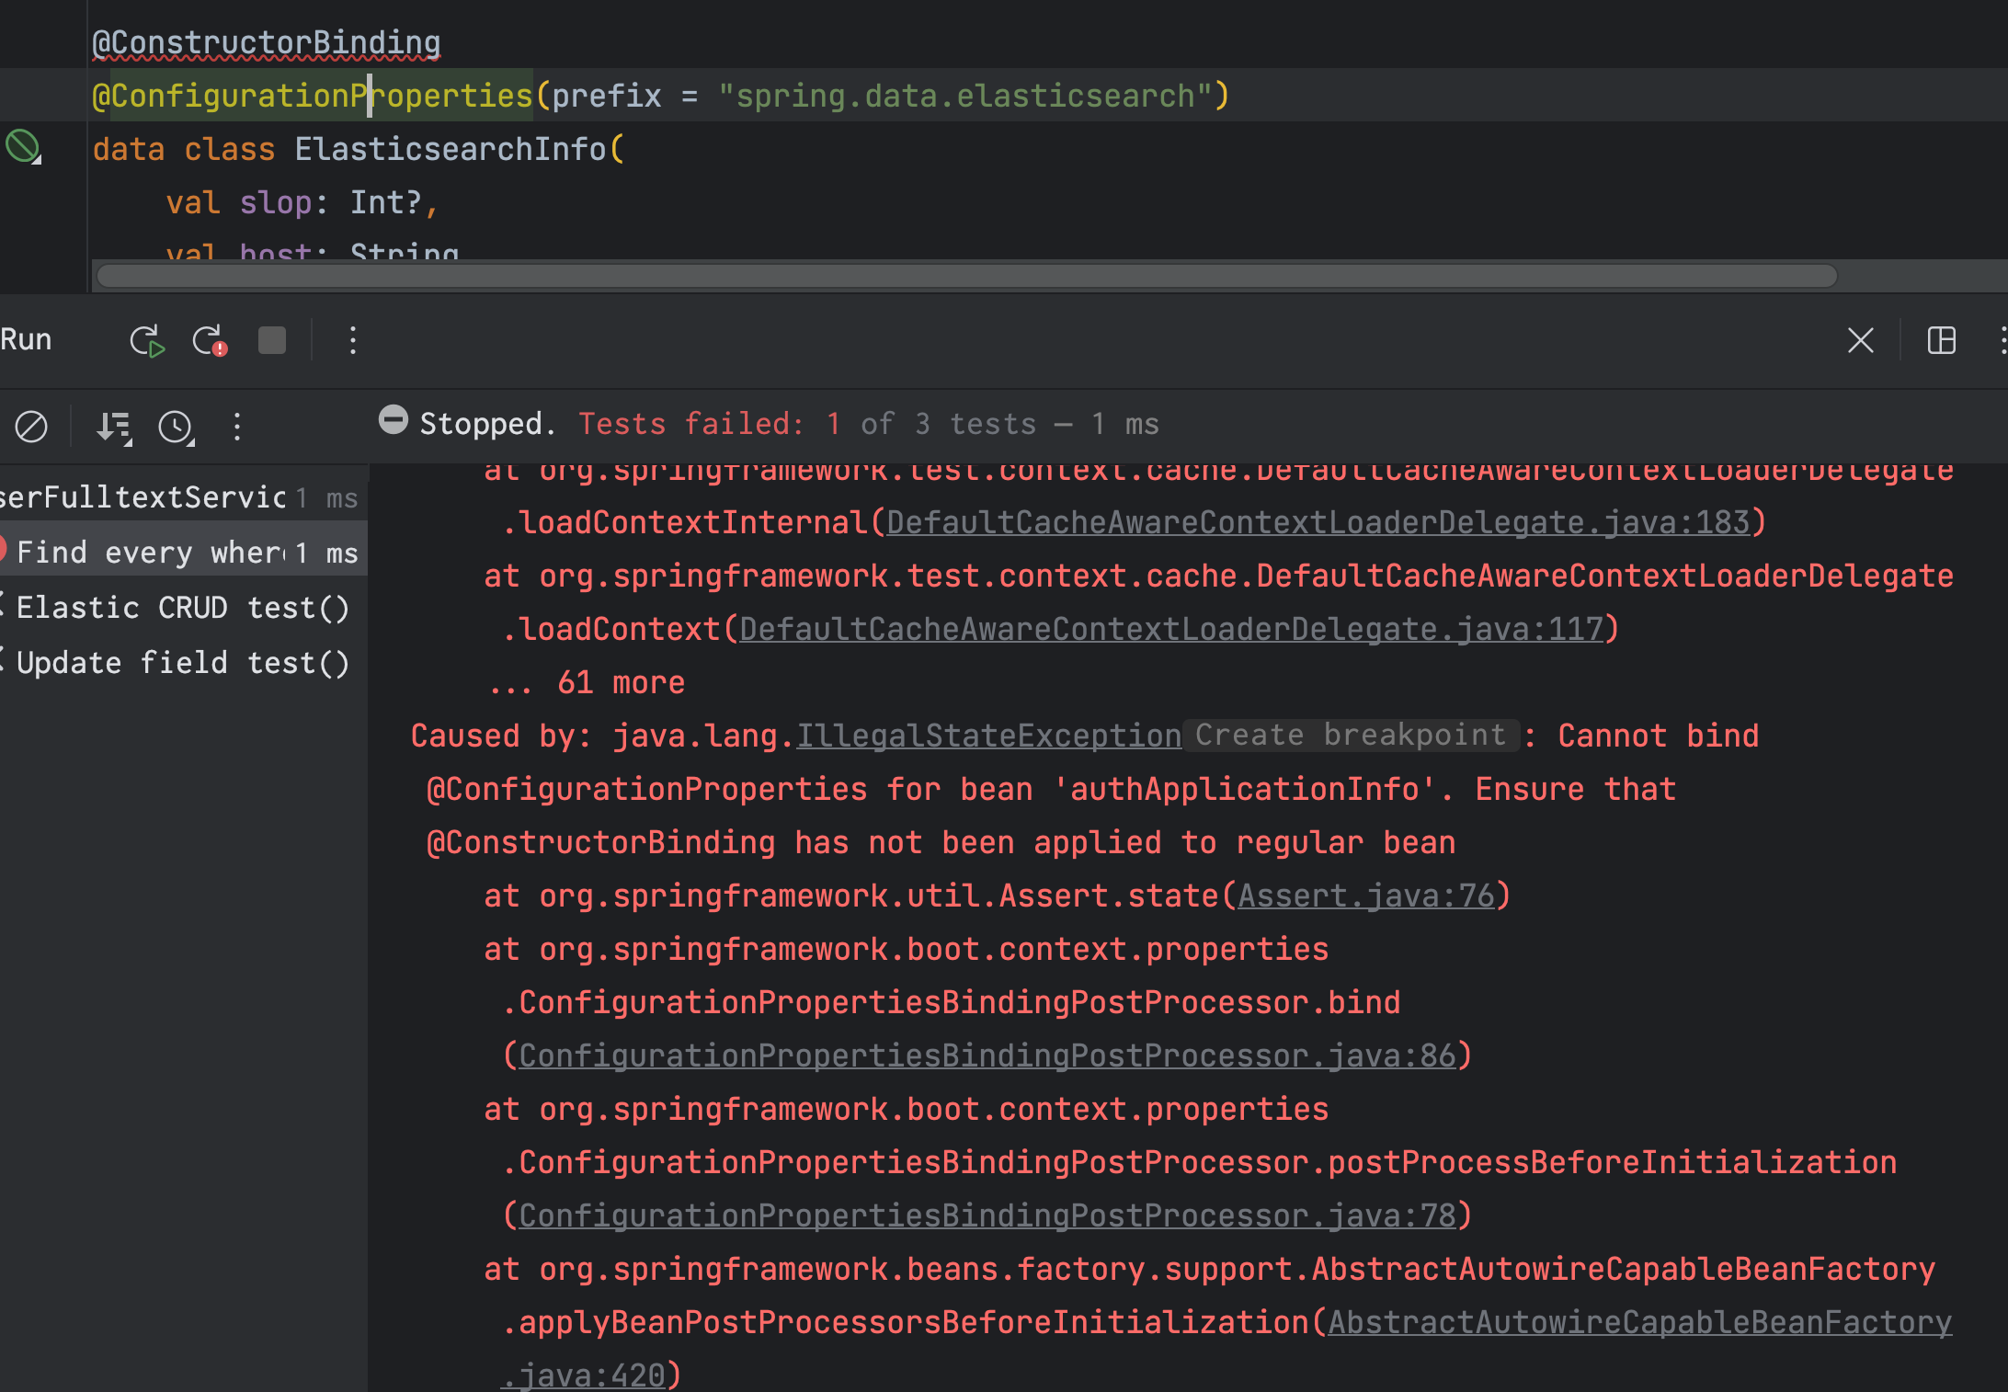Click the @ConstructorBinding annotation
Screen dimensions: 2008x1392
267,43
